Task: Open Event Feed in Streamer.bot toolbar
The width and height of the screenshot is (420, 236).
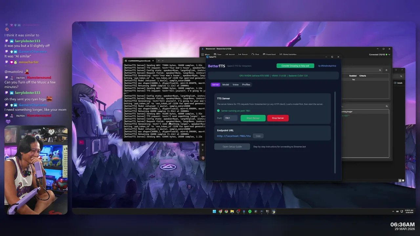Action: click(x=269, y=54)
